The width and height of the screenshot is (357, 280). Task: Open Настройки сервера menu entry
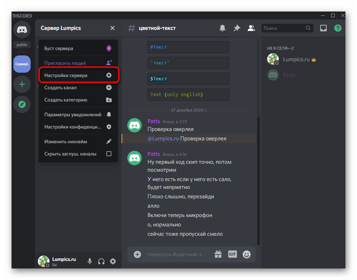[x=78, y=75]
